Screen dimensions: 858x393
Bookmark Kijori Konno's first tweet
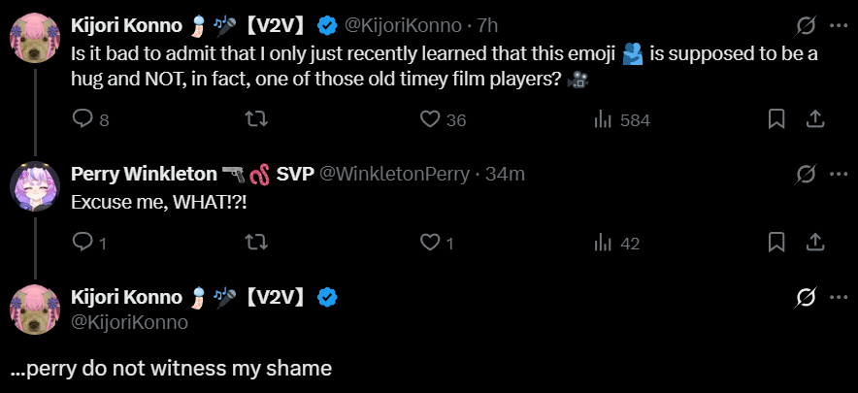click(x=776, y=119)
